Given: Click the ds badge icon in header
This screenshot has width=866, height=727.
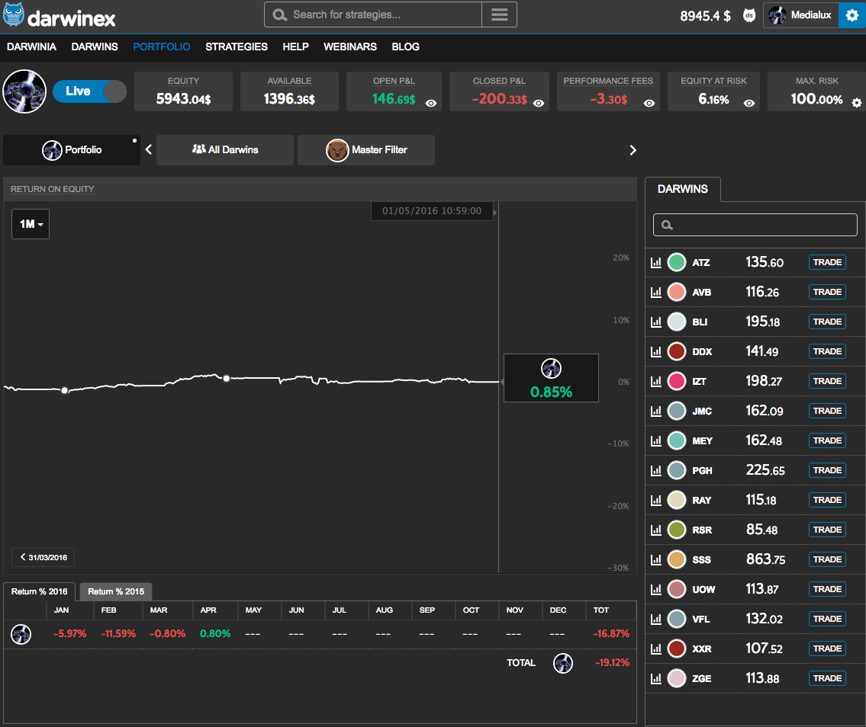Looking at the screenshot, I should point(749,15).
